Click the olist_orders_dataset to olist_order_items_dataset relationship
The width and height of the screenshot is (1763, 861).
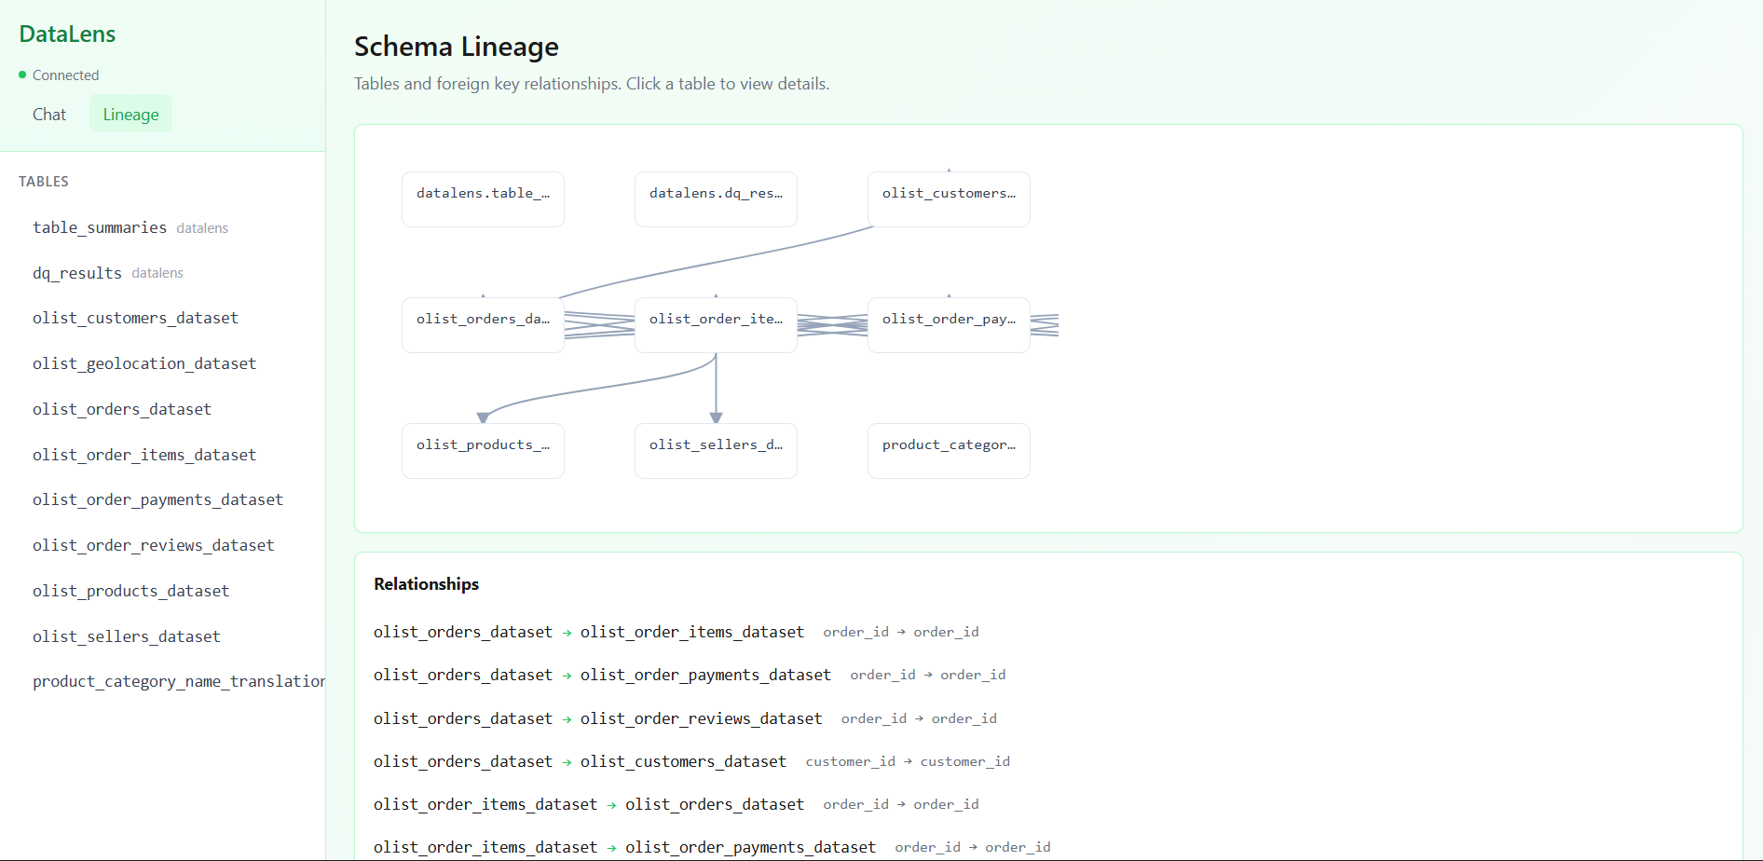tap(589, 631)
